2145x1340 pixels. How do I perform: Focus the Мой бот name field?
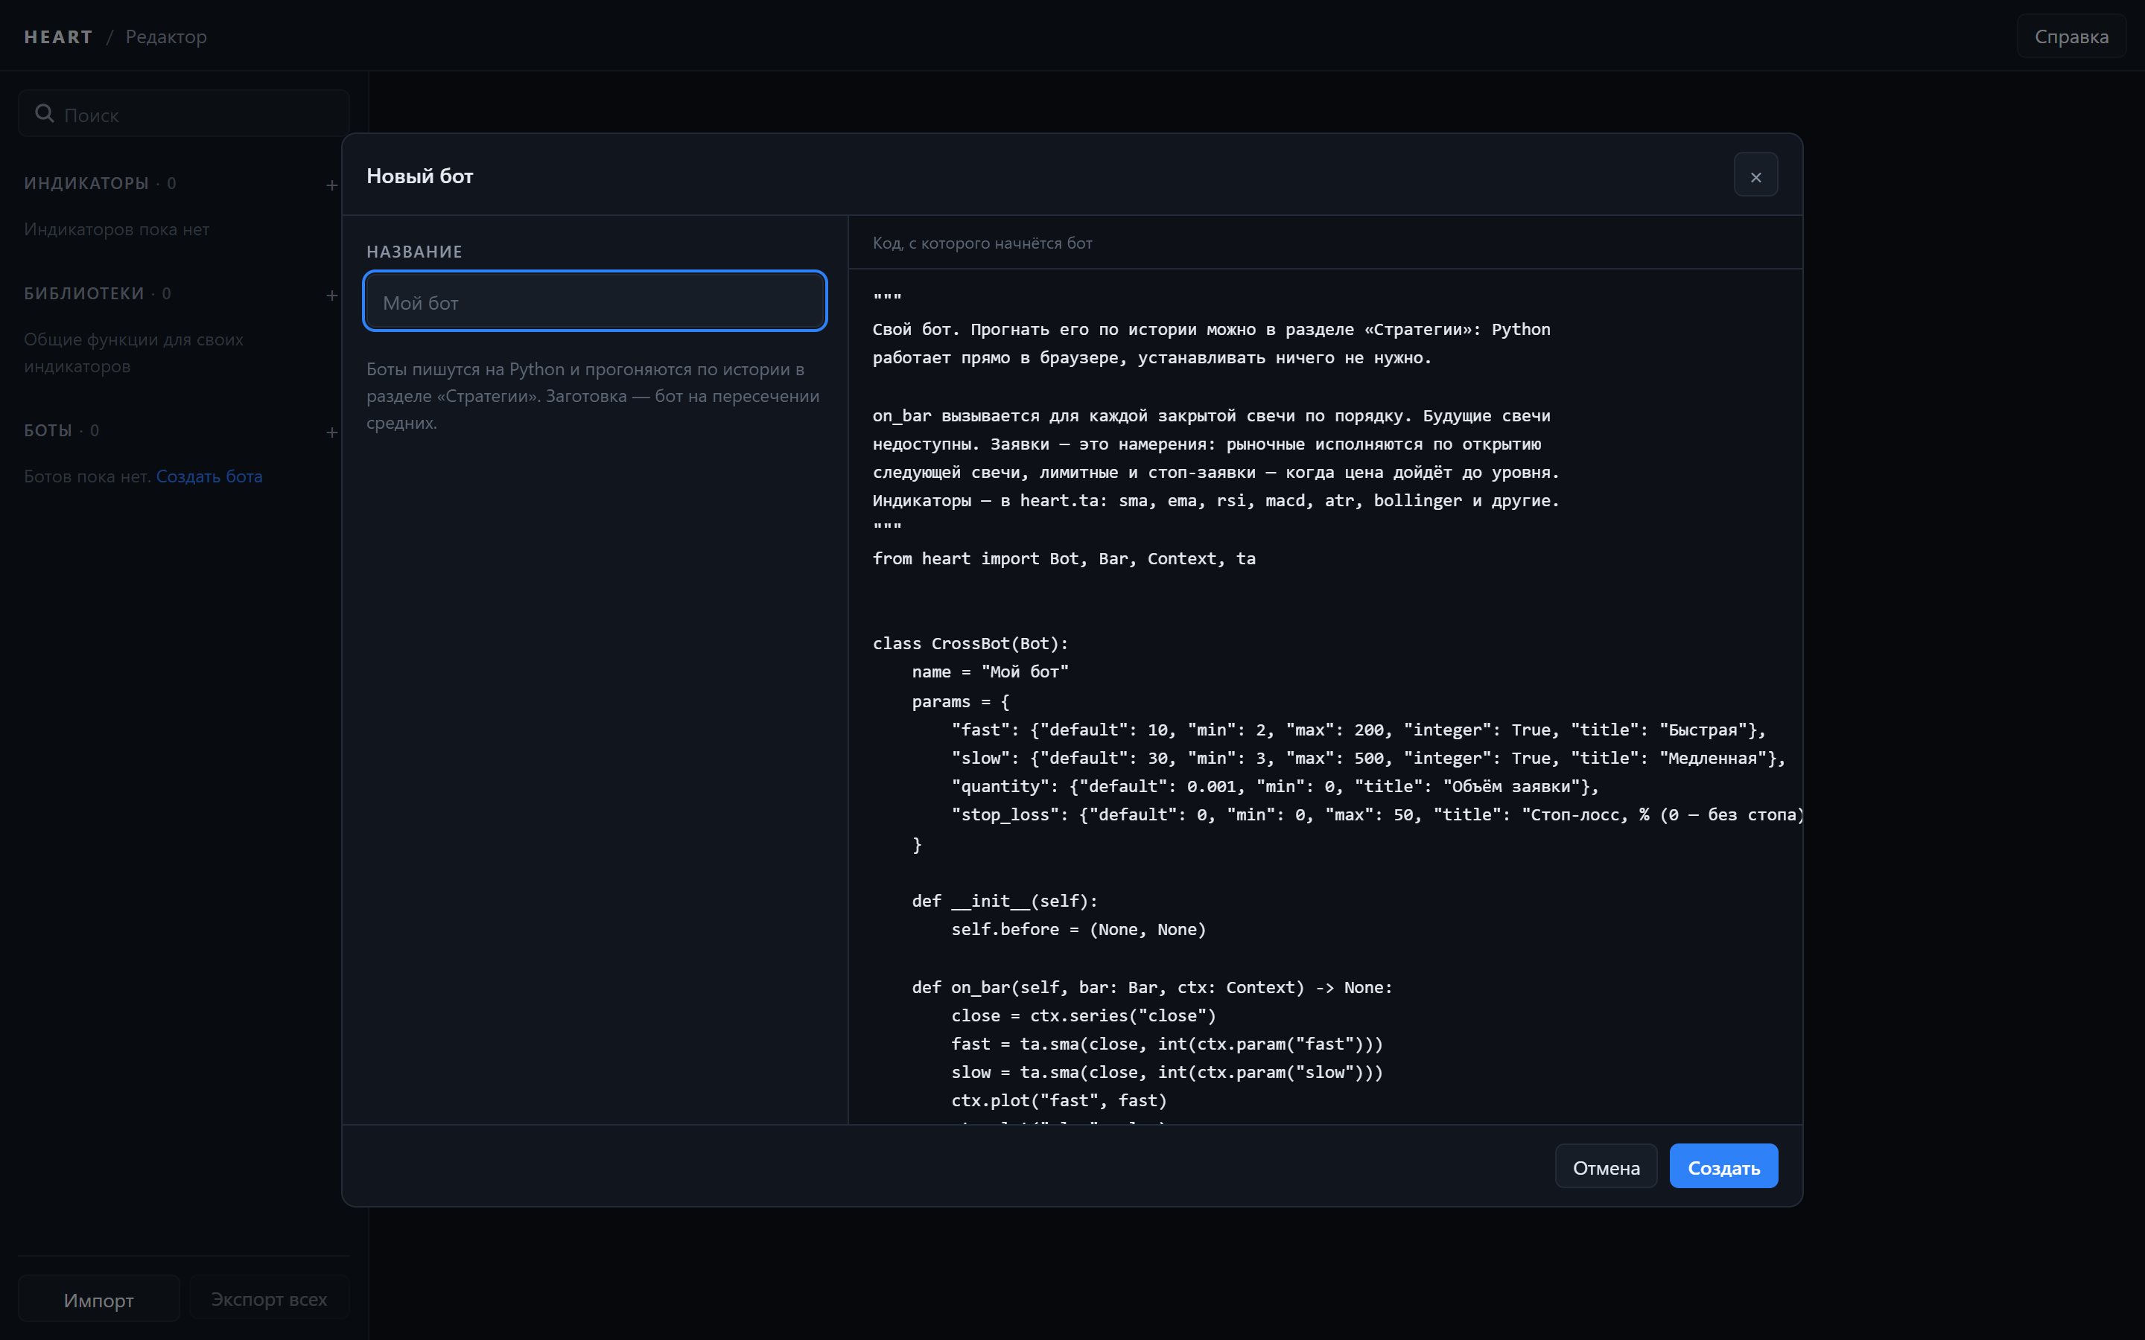pyautogui.click(x=595, y=302)
